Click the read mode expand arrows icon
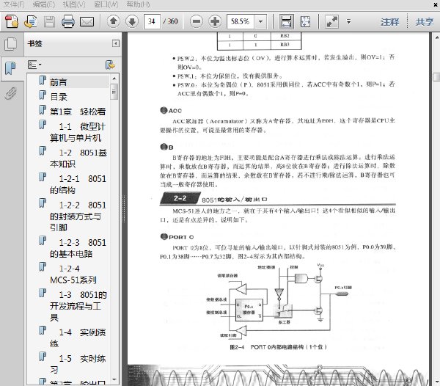Image resolution: width=440 pixels, height=386 pixels. tap(331, 21)
